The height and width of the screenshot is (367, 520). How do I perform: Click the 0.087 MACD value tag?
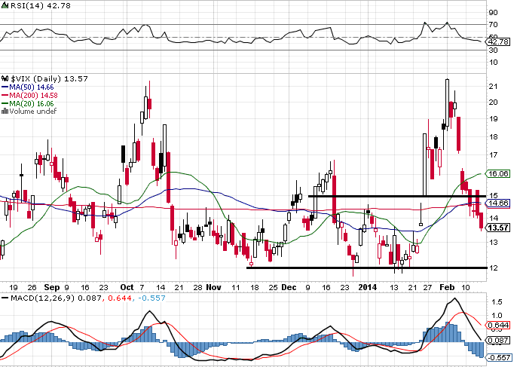(x=498, y=341)
